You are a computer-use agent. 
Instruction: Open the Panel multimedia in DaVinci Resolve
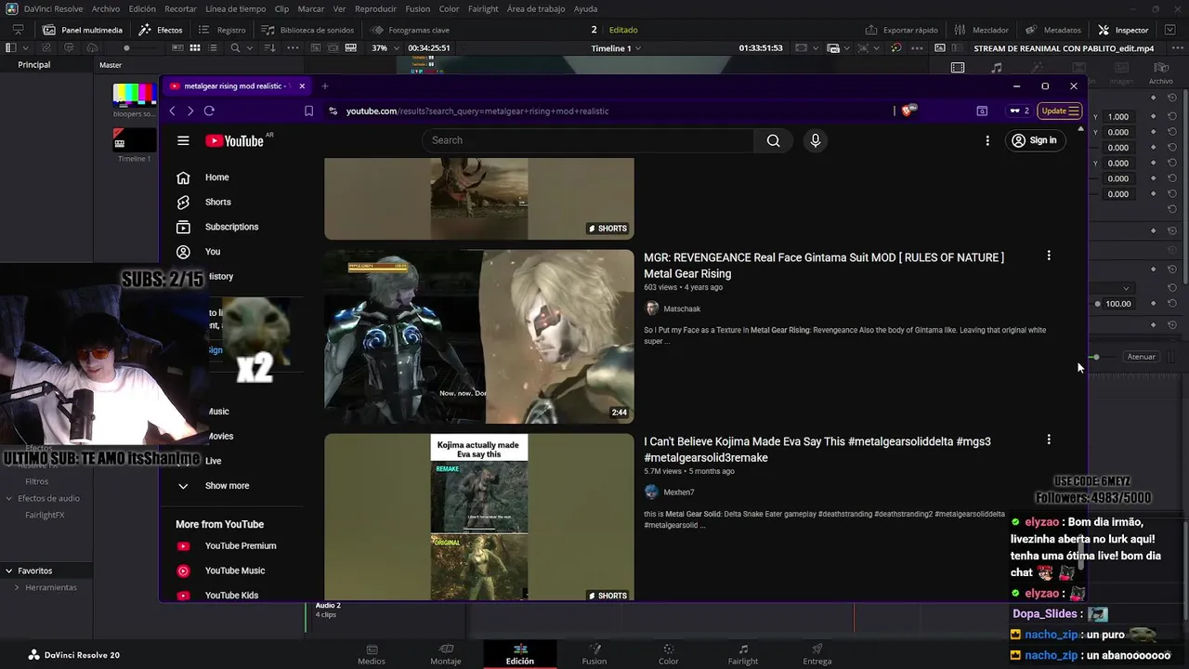(82, 30)
